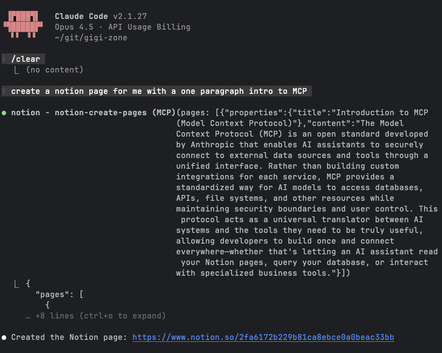Click the prompt chevron beside "create a notion page"
This screenshot has width=442, height=353.
pyautogui.click(x=4, y=91)
